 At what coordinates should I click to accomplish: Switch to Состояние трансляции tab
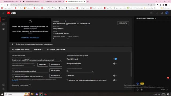(x=56, y=50)
